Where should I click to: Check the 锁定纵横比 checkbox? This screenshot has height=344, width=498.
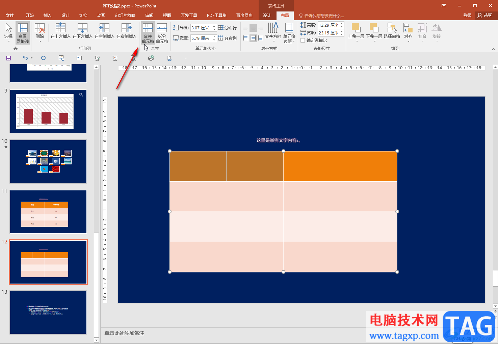coord(303,41)
